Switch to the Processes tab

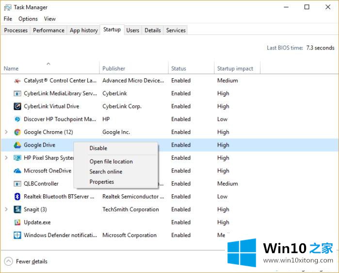tap(16, 30)
